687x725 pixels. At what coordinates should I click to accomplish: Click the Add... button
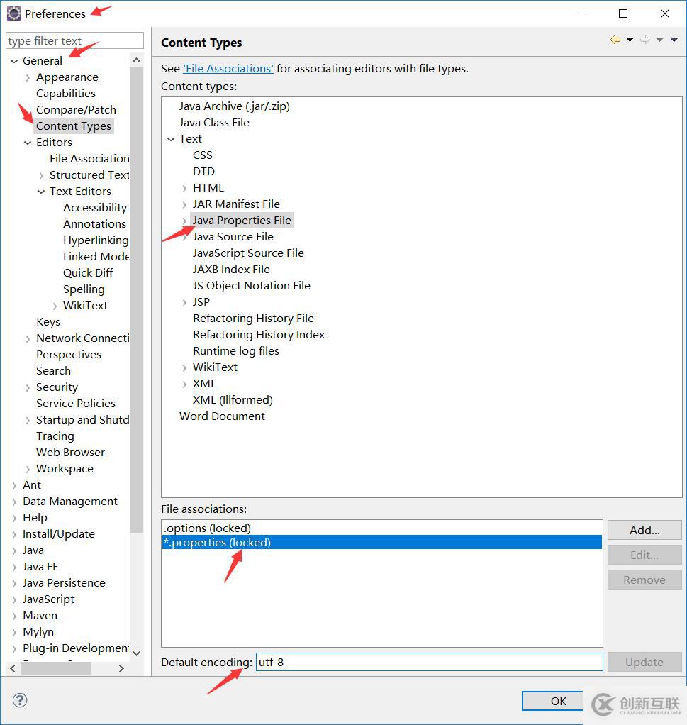coord(644,530)
